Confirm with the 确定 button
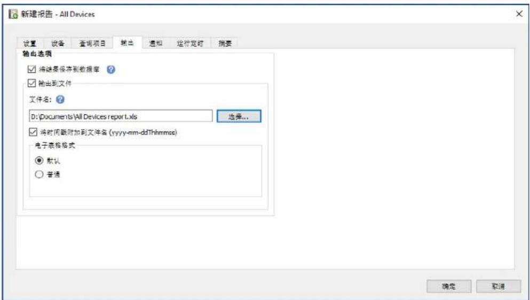The width and height of the screenshot is (530, 300). click(449, 286)
